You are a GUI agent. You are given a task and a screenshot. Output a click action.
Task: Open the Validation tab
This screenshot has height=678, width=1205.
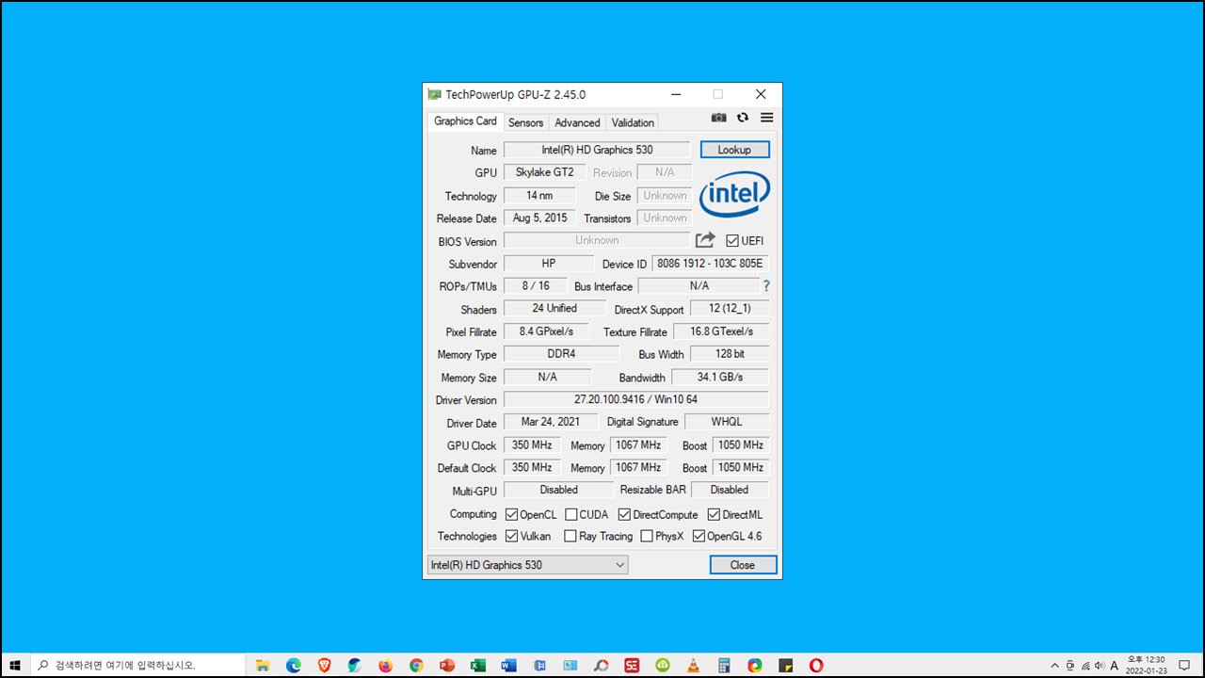click(633, 122)
